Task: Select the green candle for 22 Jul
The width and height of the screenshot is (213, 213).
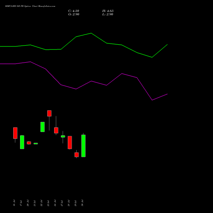Action: point(43,127)
